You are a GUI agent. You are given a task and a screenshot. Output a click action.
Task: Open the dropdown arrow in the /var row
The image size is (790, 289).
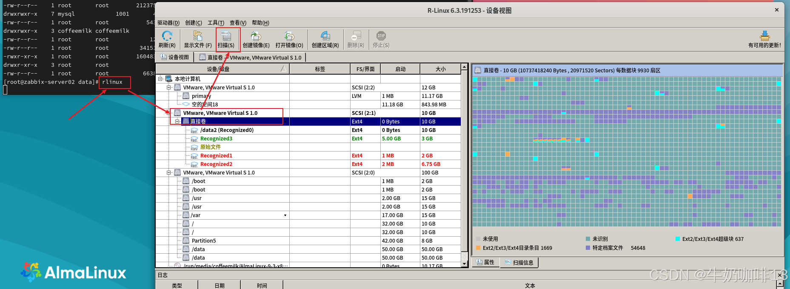pyautogui.click(x=285, y=215)
